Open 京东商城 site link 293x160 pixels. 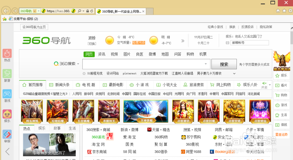tap(97, 152)
